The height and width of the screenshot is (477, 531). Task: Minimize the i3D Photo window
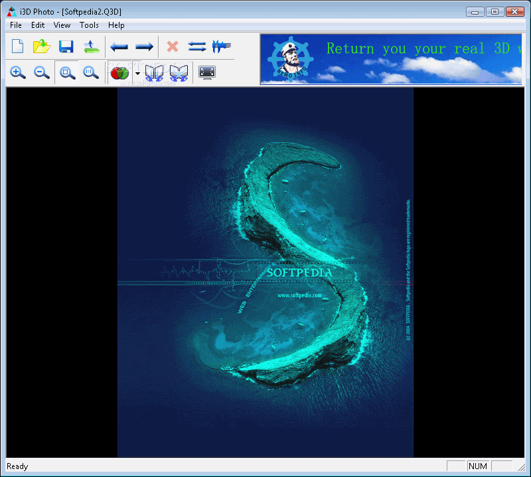point(475,12)
